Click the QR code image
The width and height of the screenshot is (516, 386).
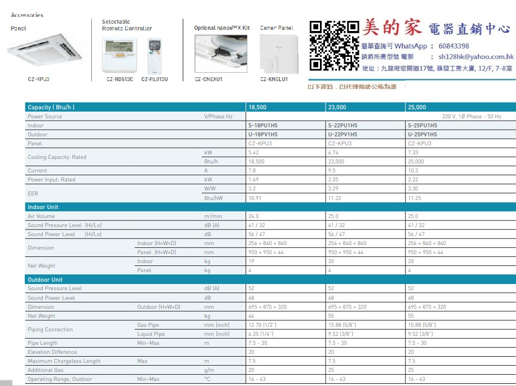pos(335,46)
